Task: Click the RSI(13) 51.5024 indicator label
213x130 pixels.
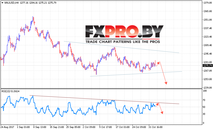Action: click(x=11, y=91)
